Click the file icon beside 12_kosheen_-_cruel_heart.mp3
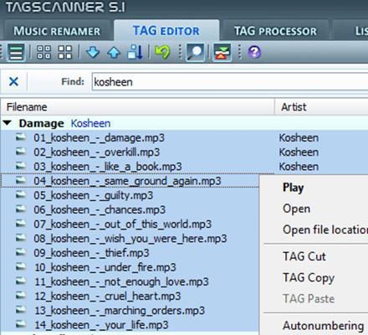 21,296
